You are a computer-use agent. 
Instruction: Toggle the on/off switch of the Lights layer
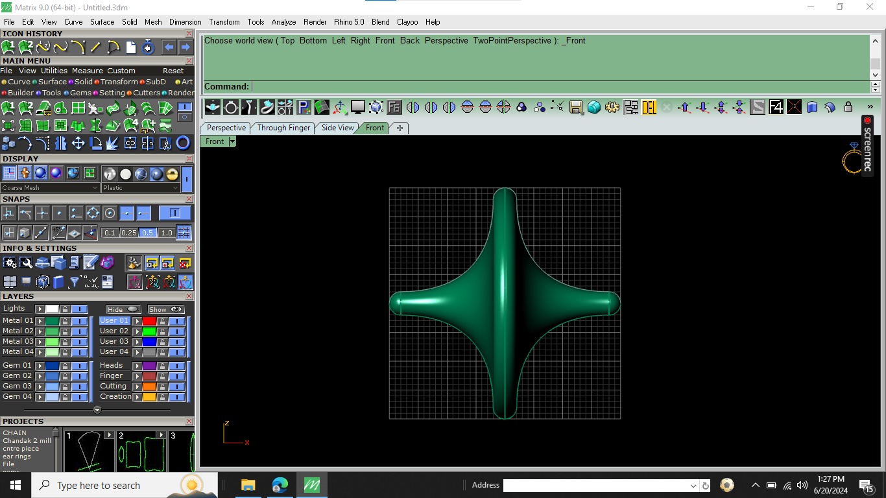(79, 309)
